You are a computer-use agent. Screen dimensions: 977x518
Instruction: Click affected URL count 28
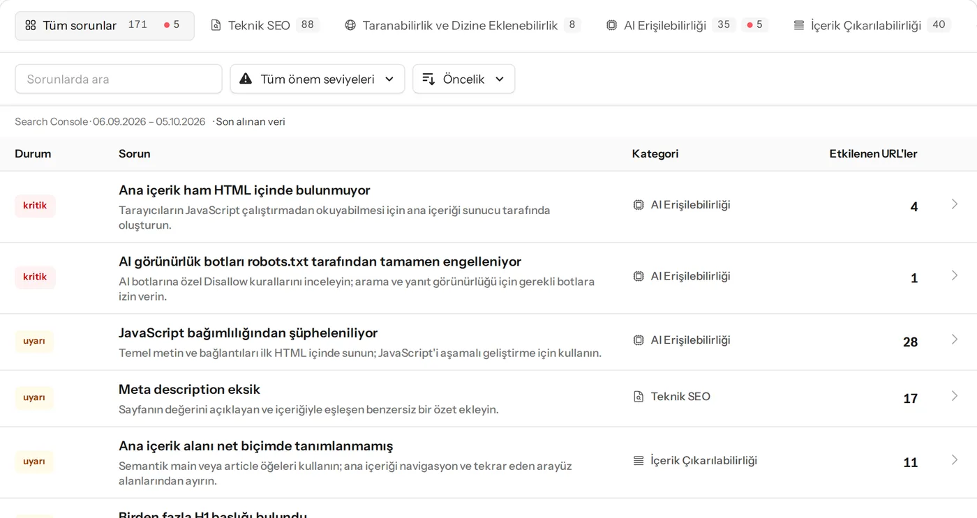click(910, 342)
